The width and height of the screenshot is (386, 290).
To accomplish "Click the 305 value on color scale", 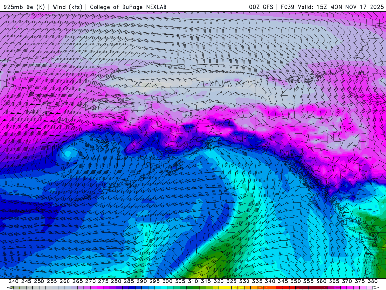I will click(180, 281).
